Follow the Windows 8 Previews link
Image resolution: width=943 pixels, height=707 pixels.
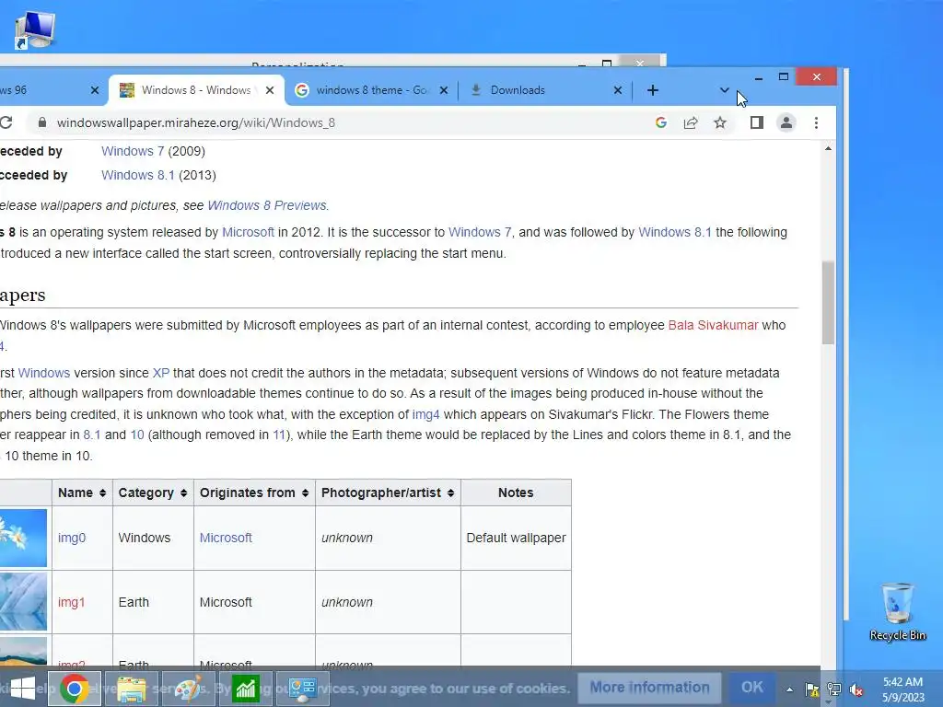tap(266, 205)
